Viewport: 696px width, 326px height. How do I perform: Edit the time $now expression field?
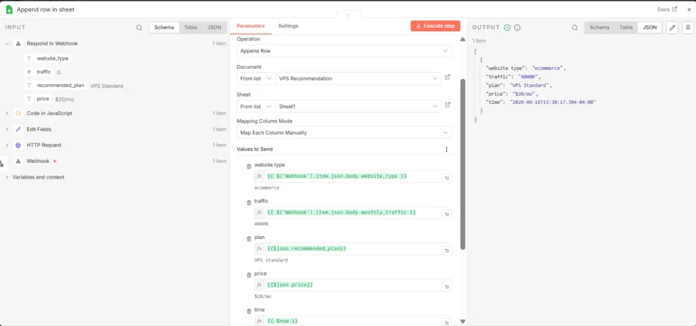click(353, 321)
